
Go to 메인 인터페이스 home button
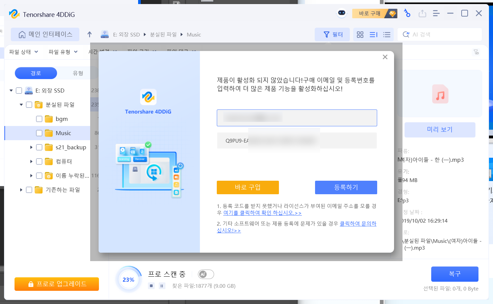pyautogui.click(x=45, y=34)
